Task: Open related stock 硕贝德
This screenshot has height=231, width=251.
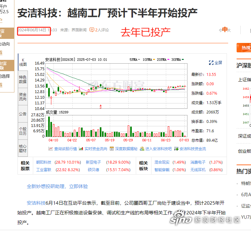Action: (94, 170)
